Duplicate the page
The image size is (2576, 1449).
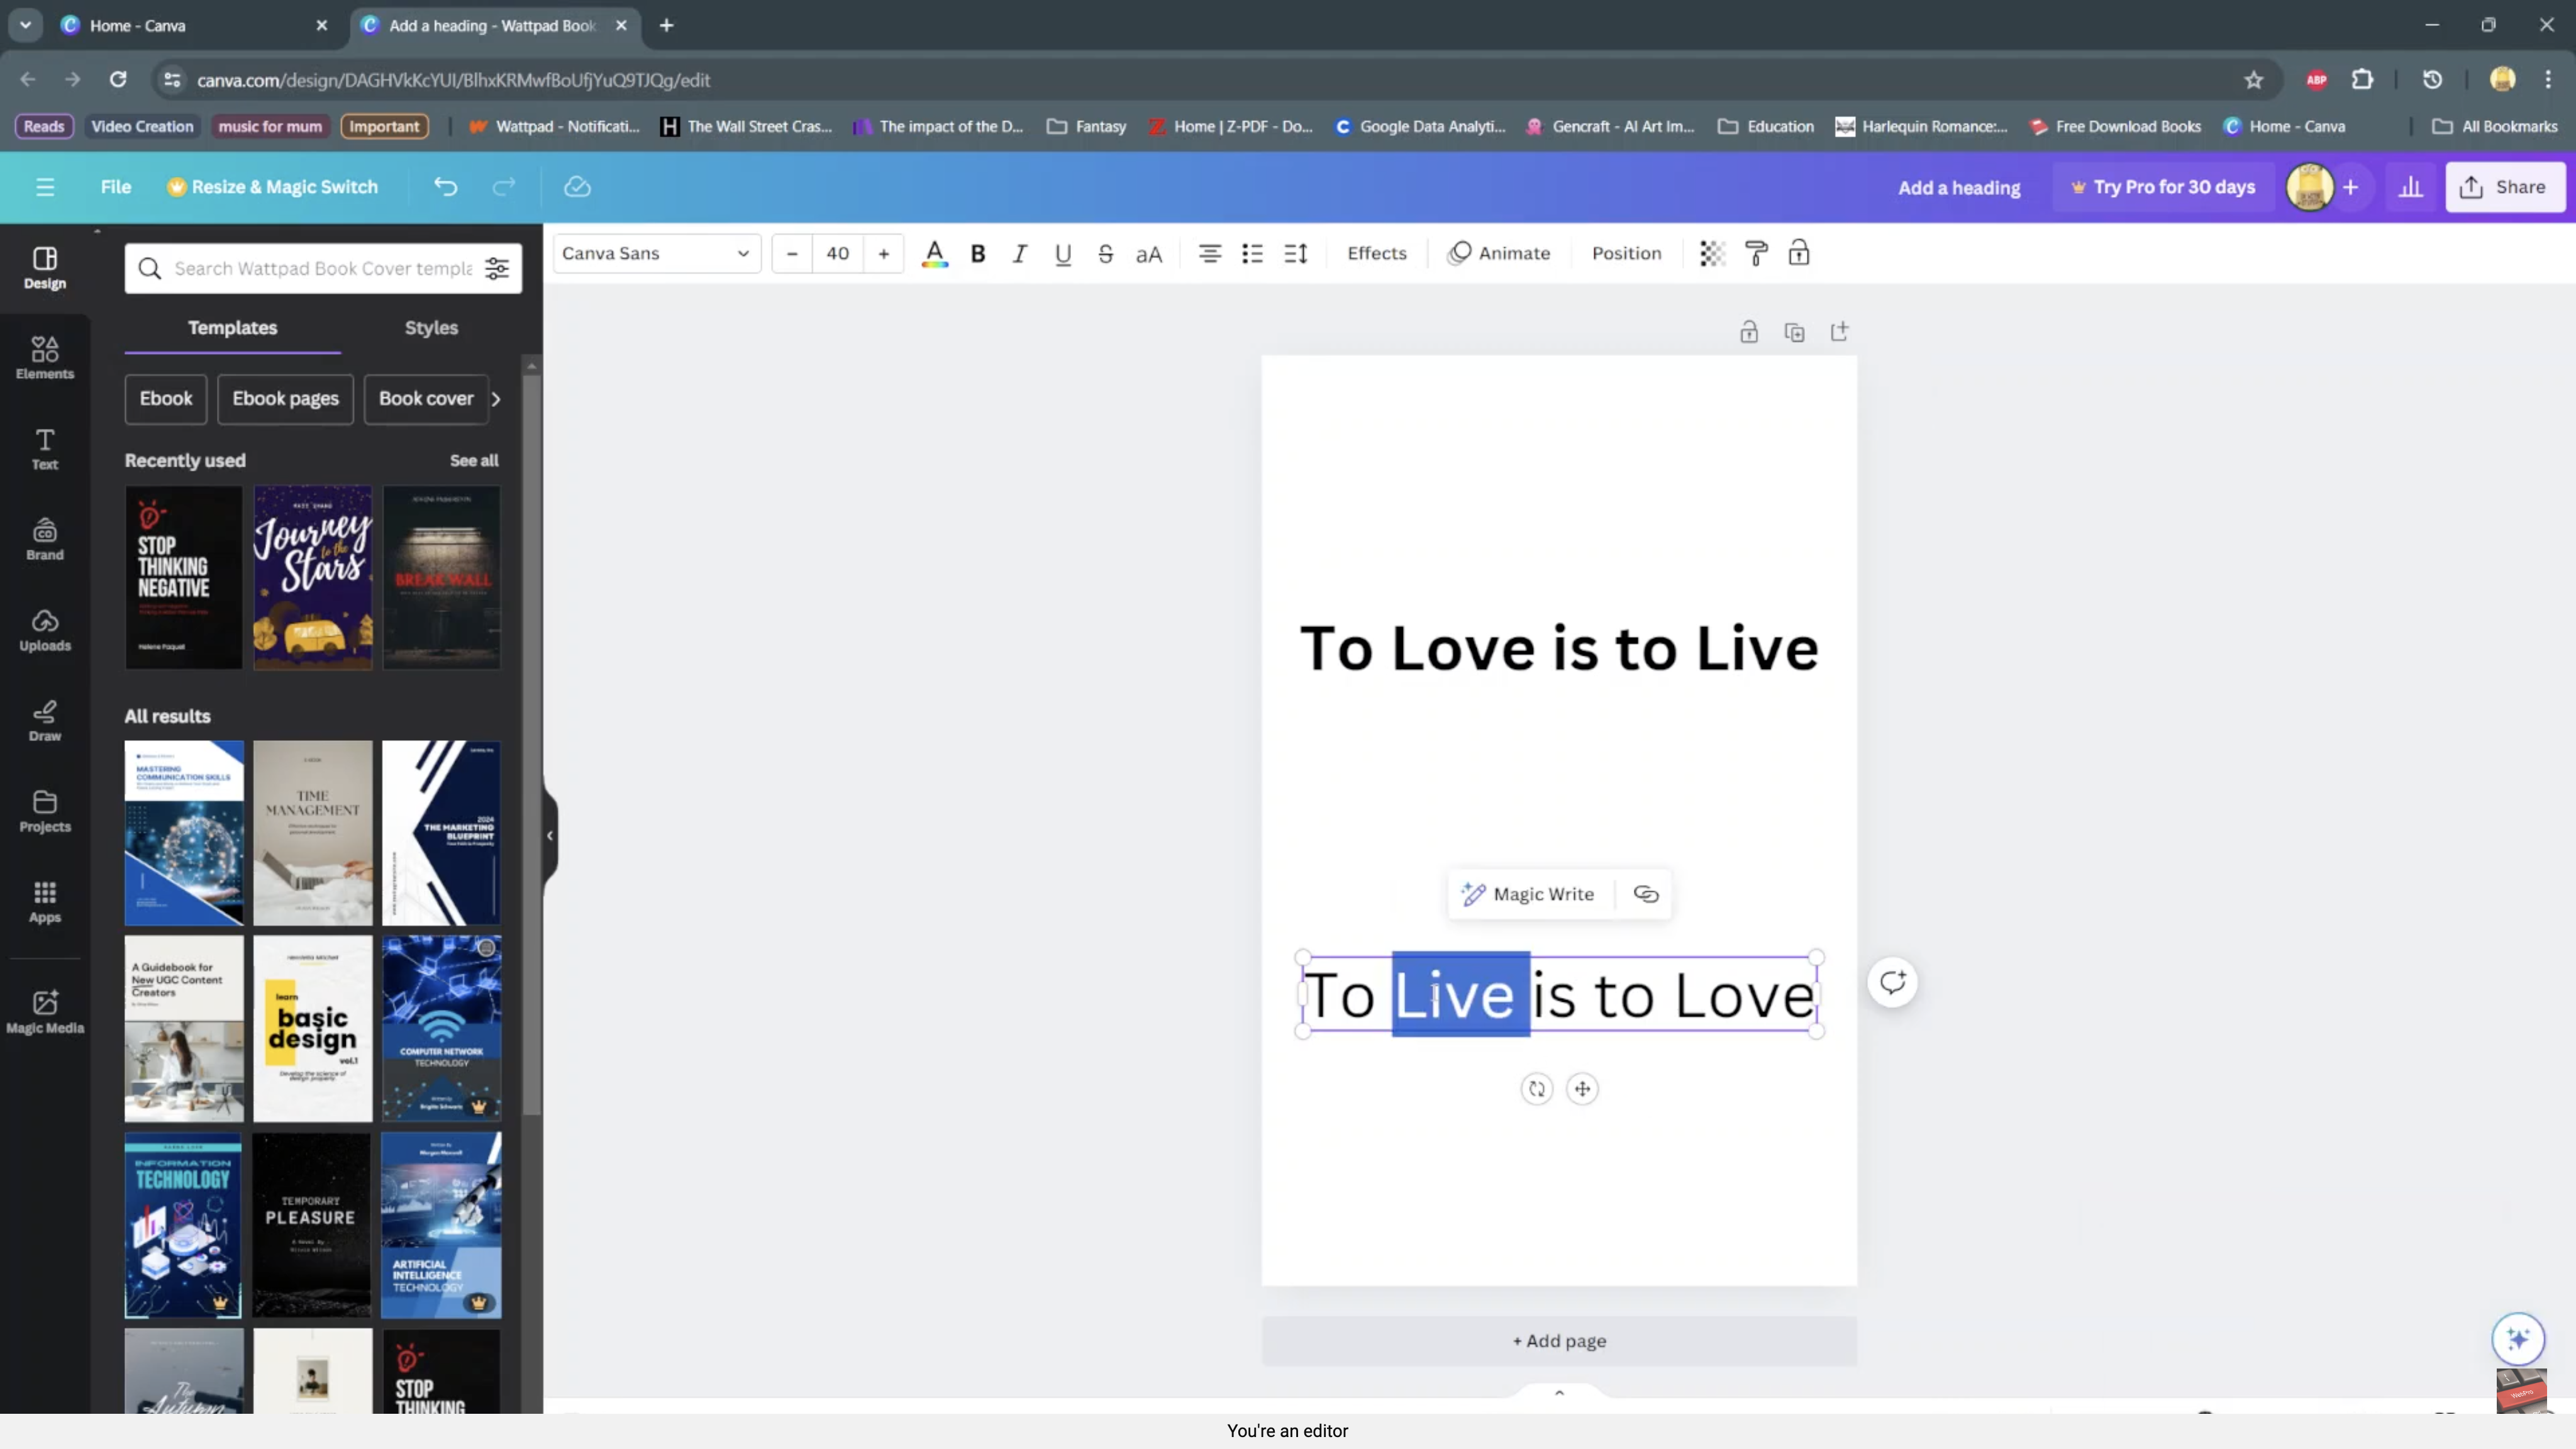[x=1795, y=333]
